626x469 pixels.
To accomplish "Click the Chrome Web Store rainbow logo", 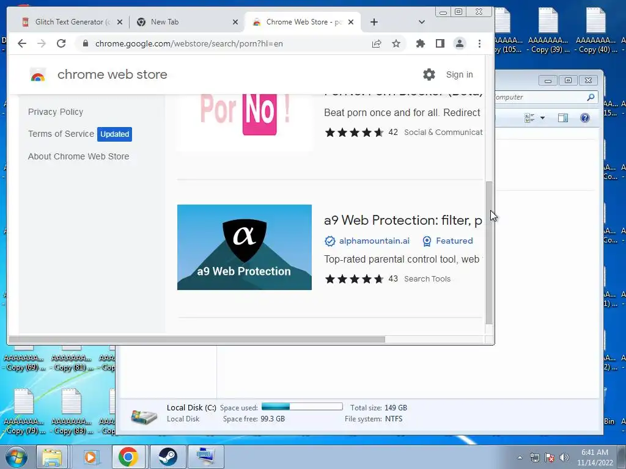I will pyautogui.click(x=38, y=75).
